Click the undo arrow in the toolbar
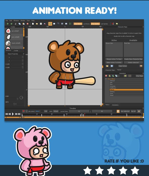149x176 pixels. [8, 24]
